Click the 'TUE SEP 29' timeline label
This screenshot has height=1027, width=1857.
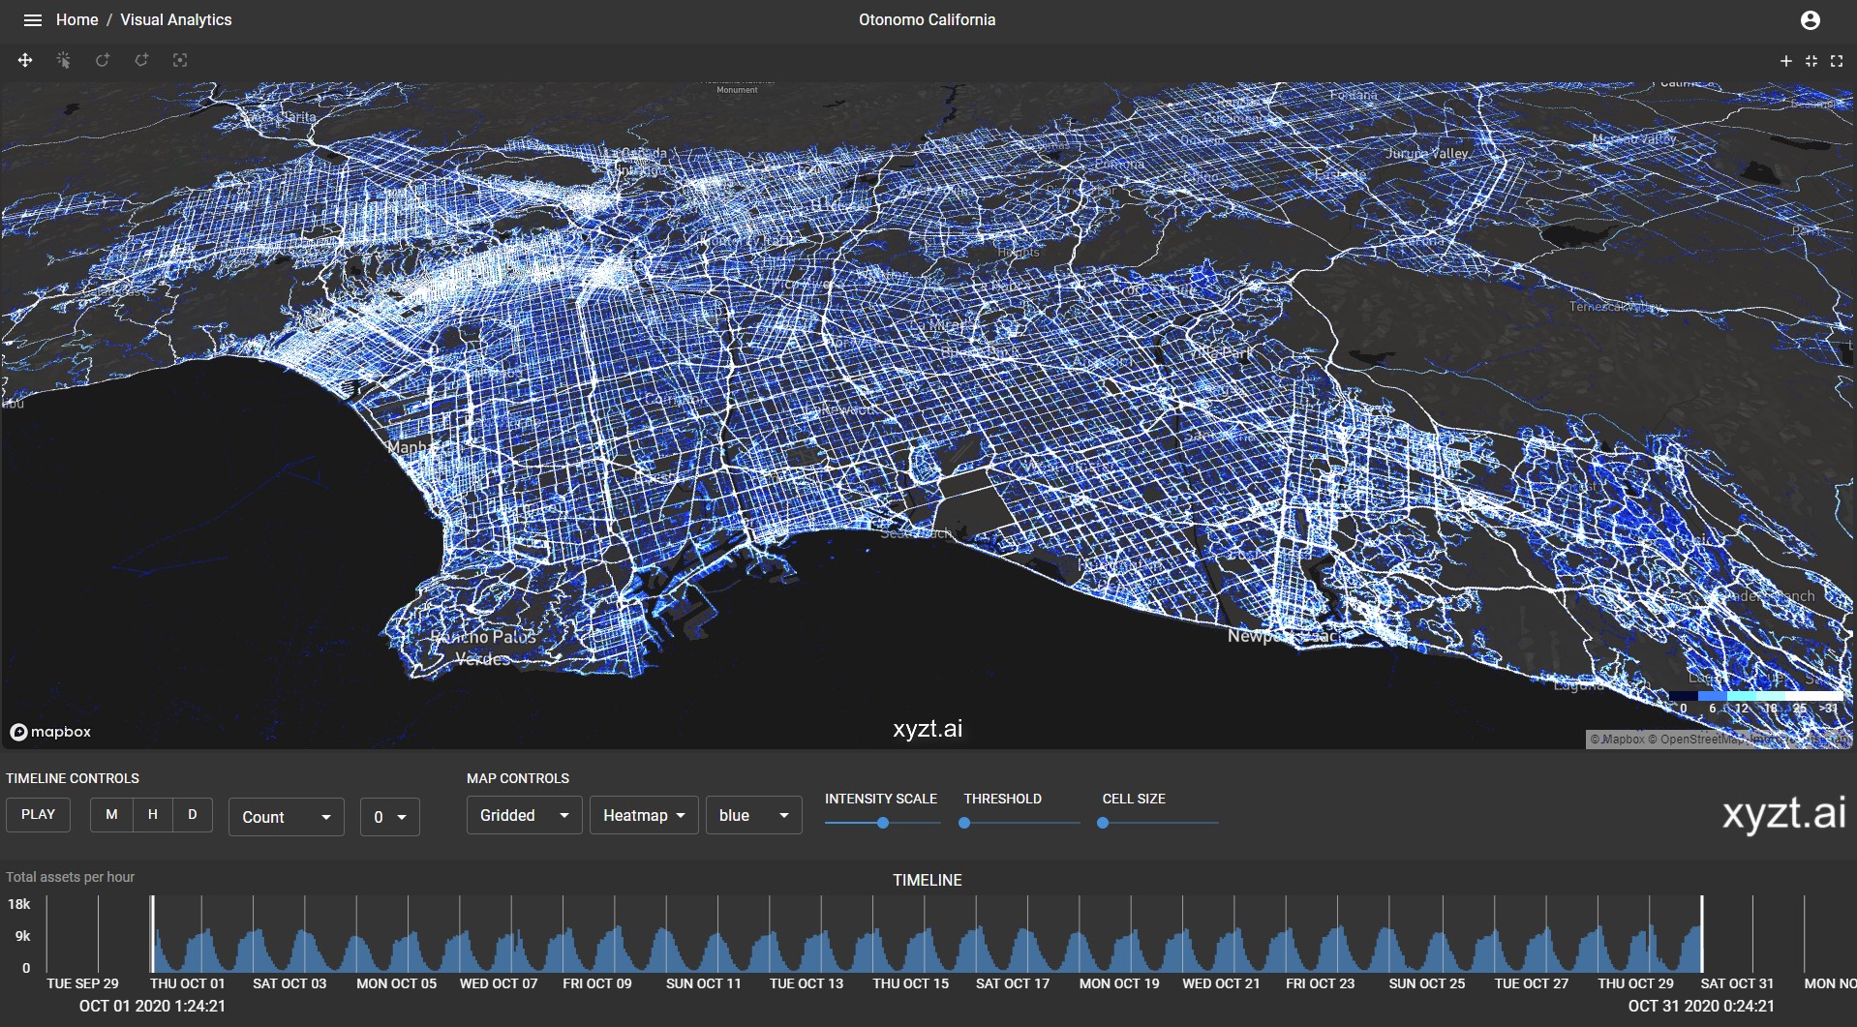pyautogui.click(x=82, y=983)
